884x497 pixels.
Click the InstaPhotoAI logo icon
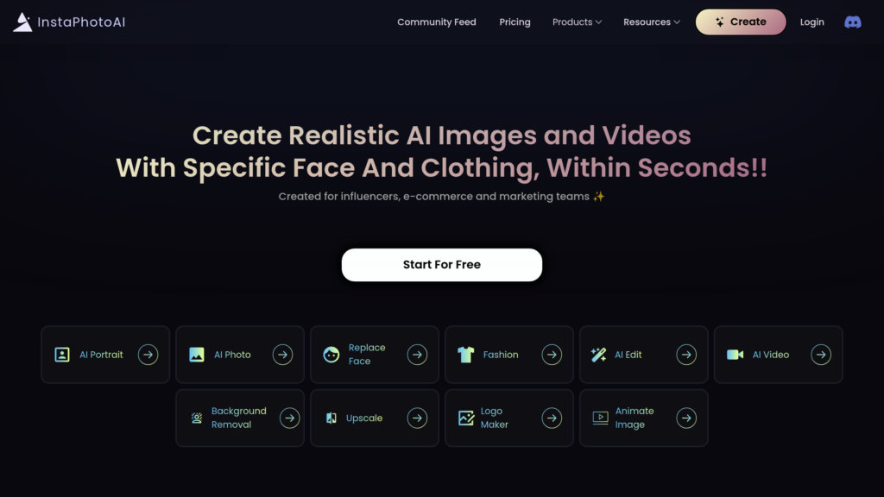(x=22, y=22)
